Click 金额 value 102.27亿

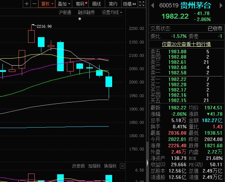coord(212,120)
